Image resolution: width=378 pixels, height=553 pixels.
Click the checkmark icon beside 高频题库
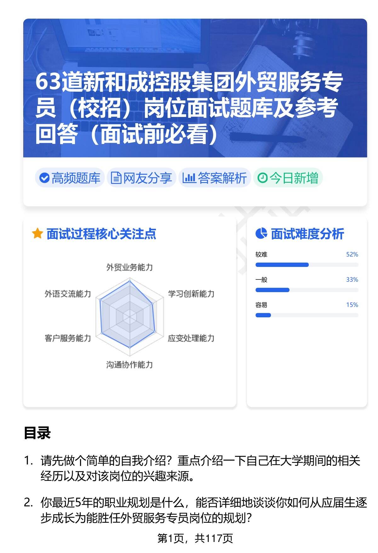[44, 178]
